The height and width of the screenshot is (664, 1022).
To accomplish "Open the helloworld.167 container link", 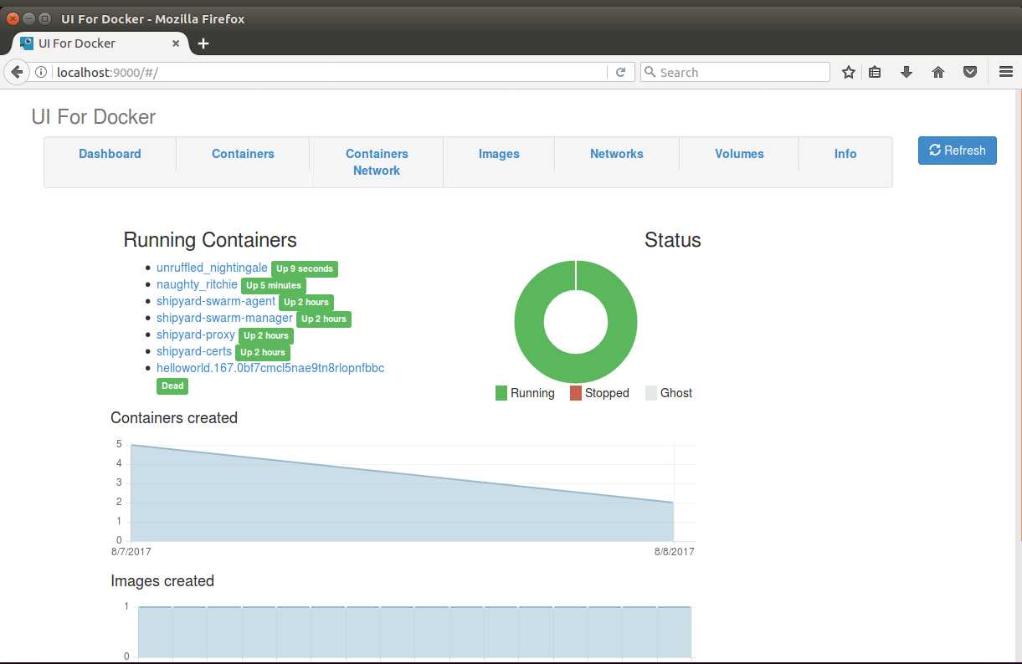I will (270, 368).
